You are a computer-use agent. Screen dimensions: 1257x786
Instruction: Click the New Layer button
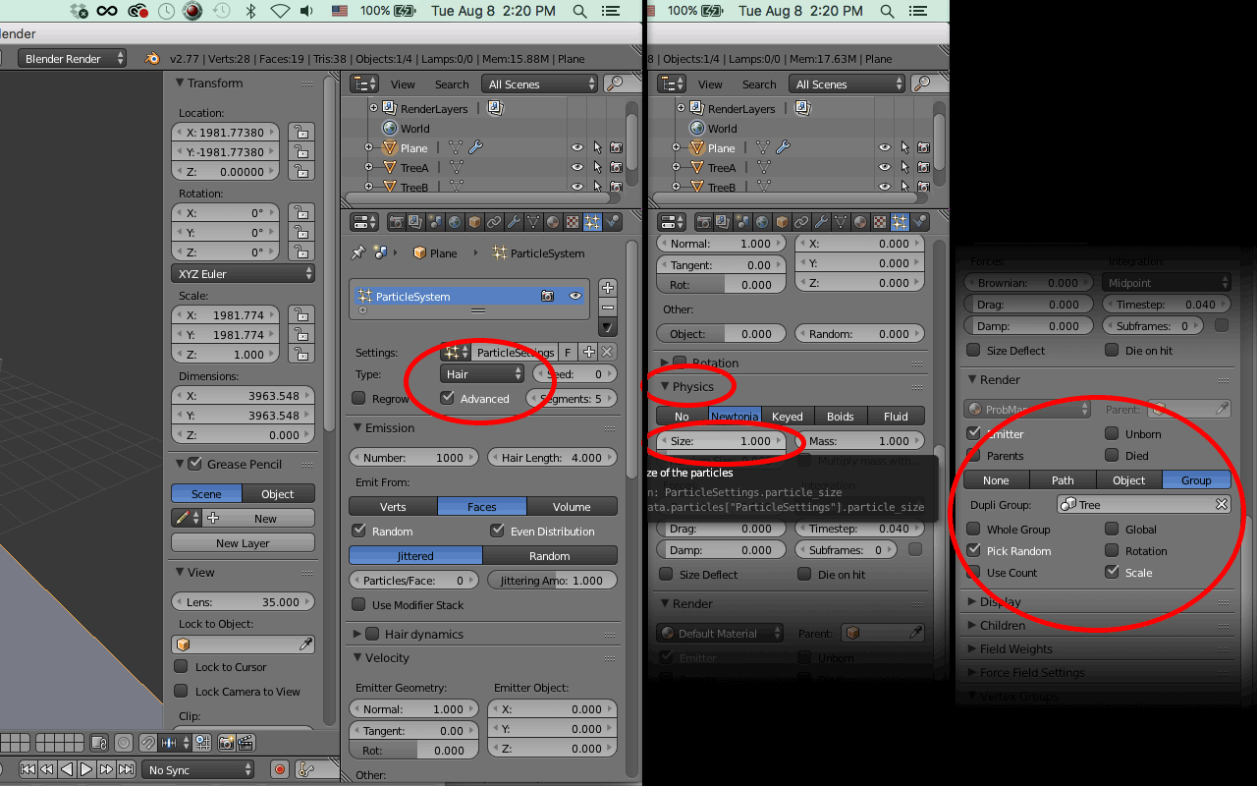(x=243, y=543)
